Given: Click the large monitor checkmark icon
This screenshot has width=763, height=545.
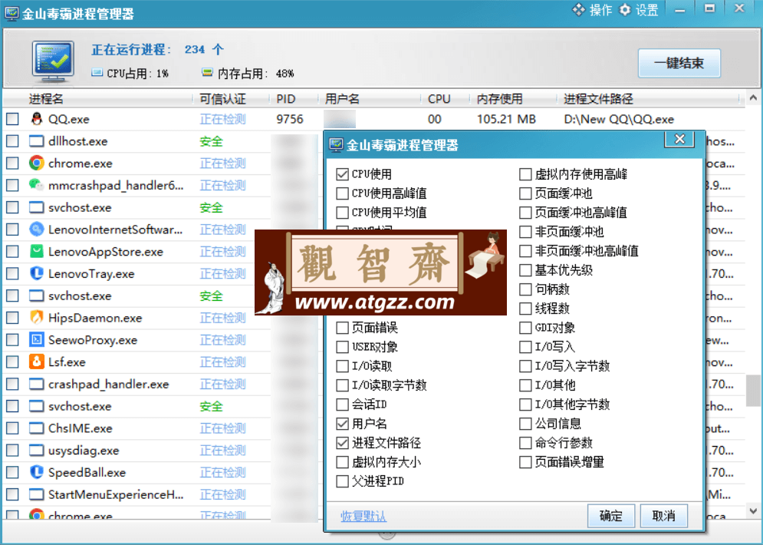Looking at the screenshot, I should point(53,61).
